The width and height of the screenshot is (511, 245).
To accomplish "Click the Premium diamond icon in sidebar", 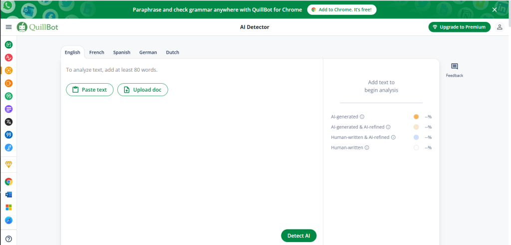I will (x=8, y=164).
